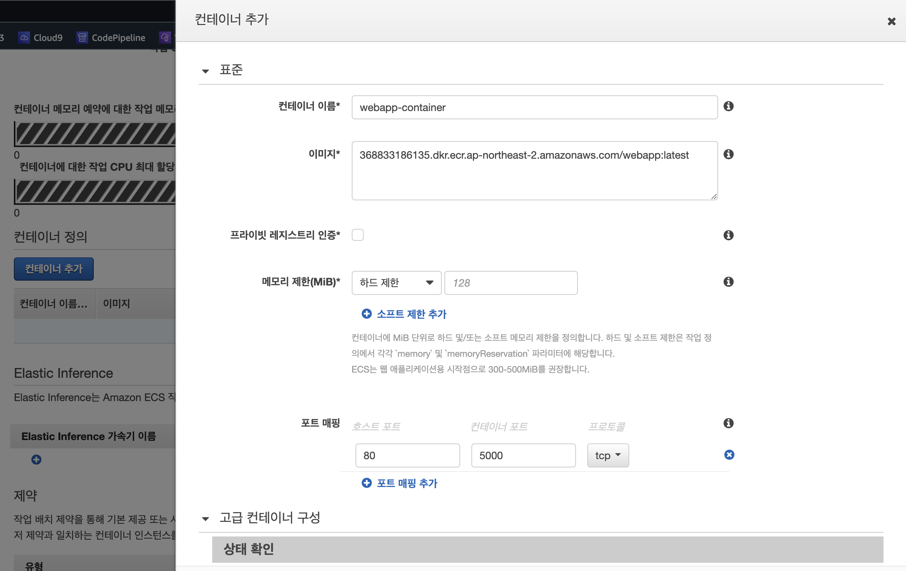Collapse the 표준 section
This screenshot has width=906, height=571.
[205, 71]
